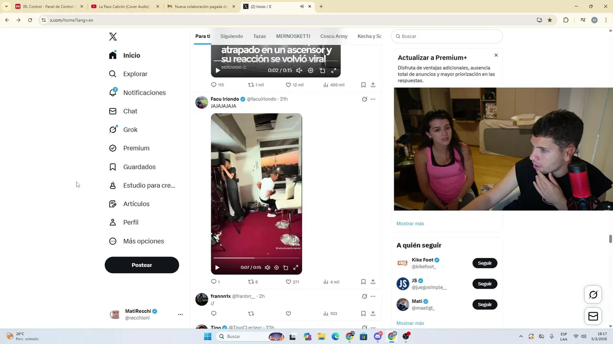This screenshot has width=613, height=344.
Task: Open Notificaciones in sidebar
Action: point(137,93)
